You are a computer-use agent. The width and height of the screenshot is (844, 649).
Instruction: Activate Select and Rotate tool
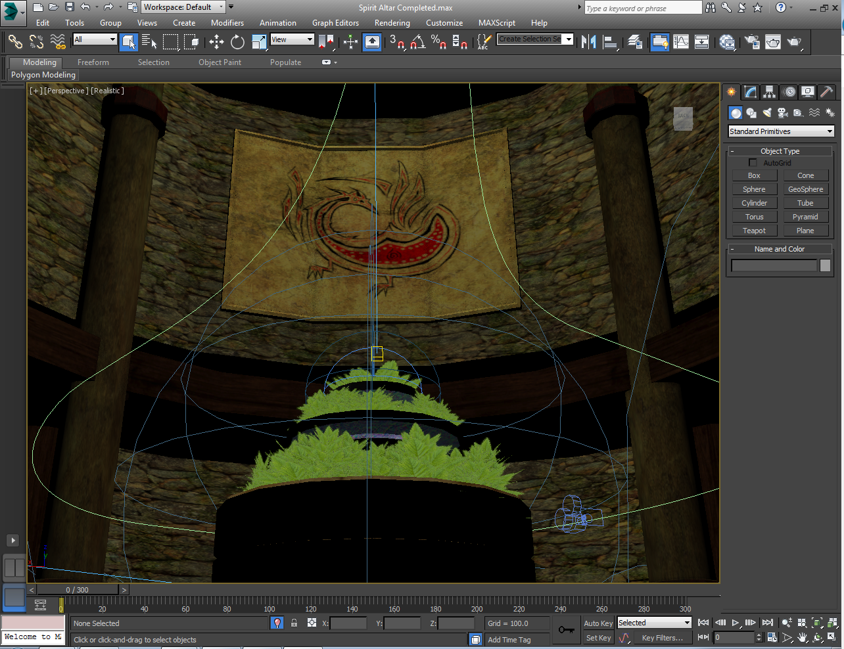(237, 42)
